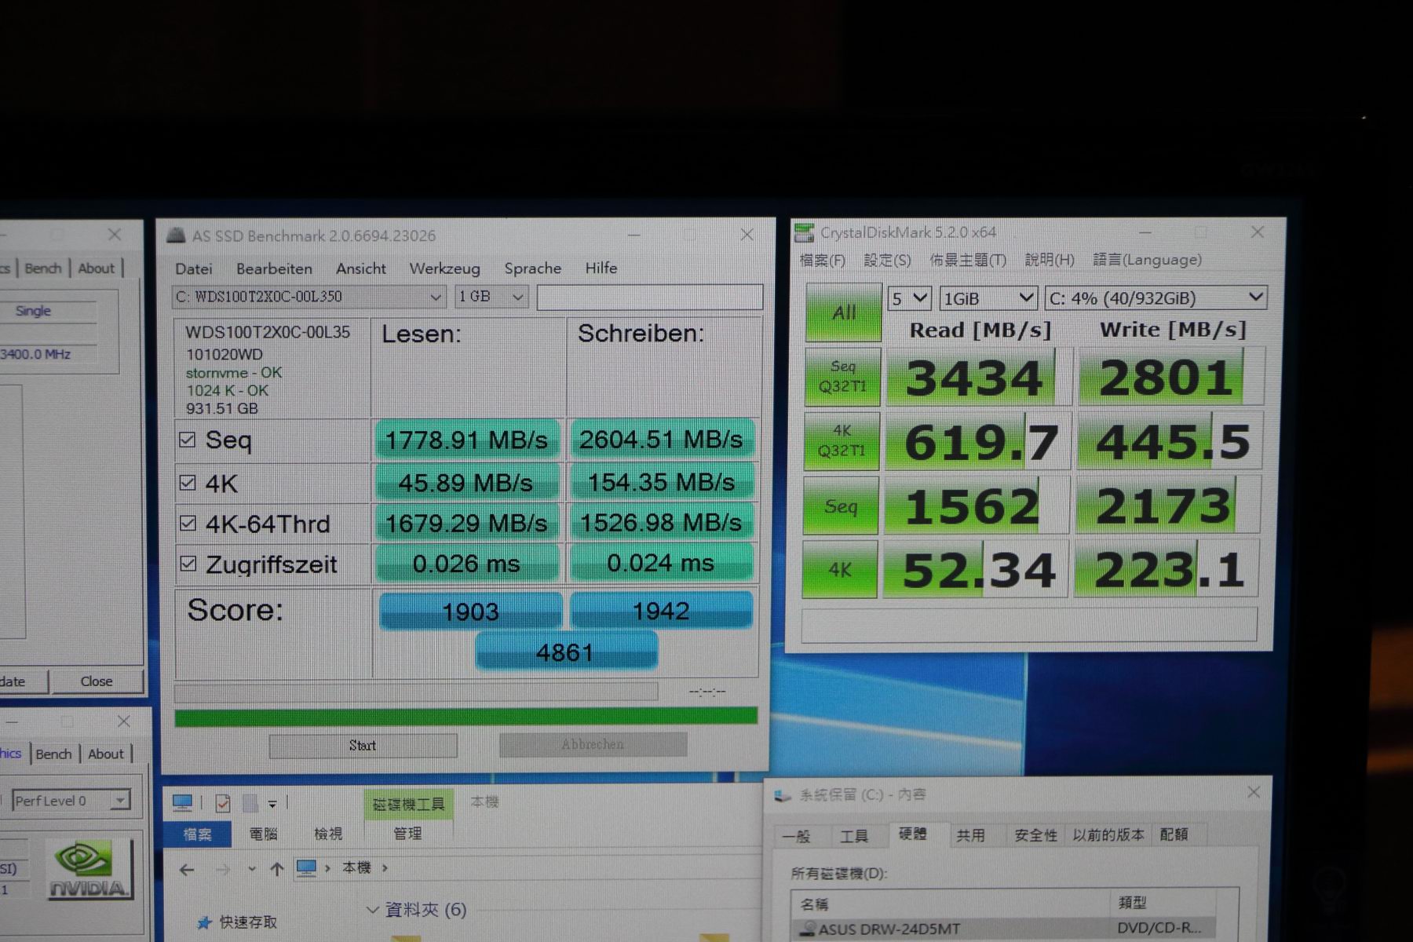
Task: Open the 1GiB test size dropdown
Action: tap(988, 298)
